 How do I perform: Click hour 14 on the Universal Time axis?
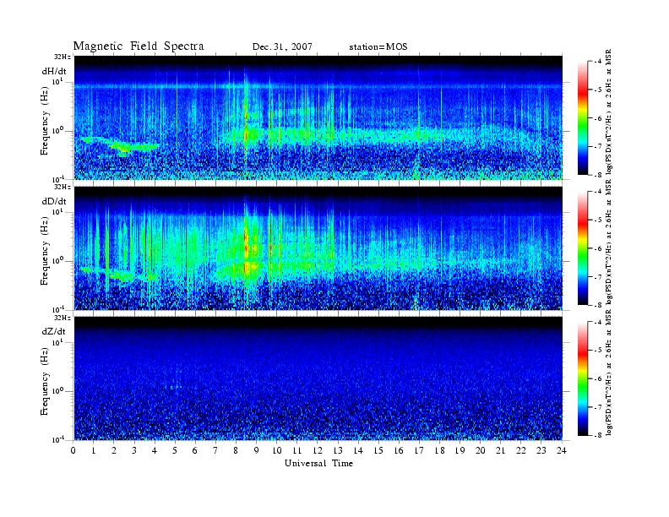[358, 450]
